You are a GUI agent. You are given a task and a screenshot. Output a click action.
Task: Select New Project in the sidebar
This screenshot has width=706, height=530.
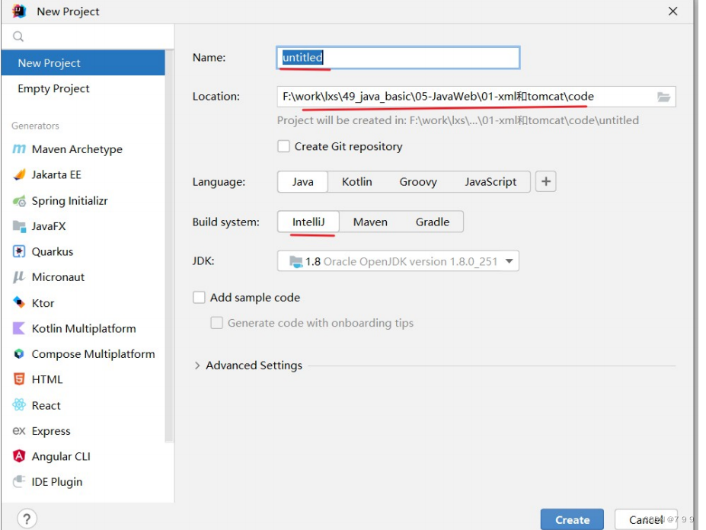coord(83,63)
